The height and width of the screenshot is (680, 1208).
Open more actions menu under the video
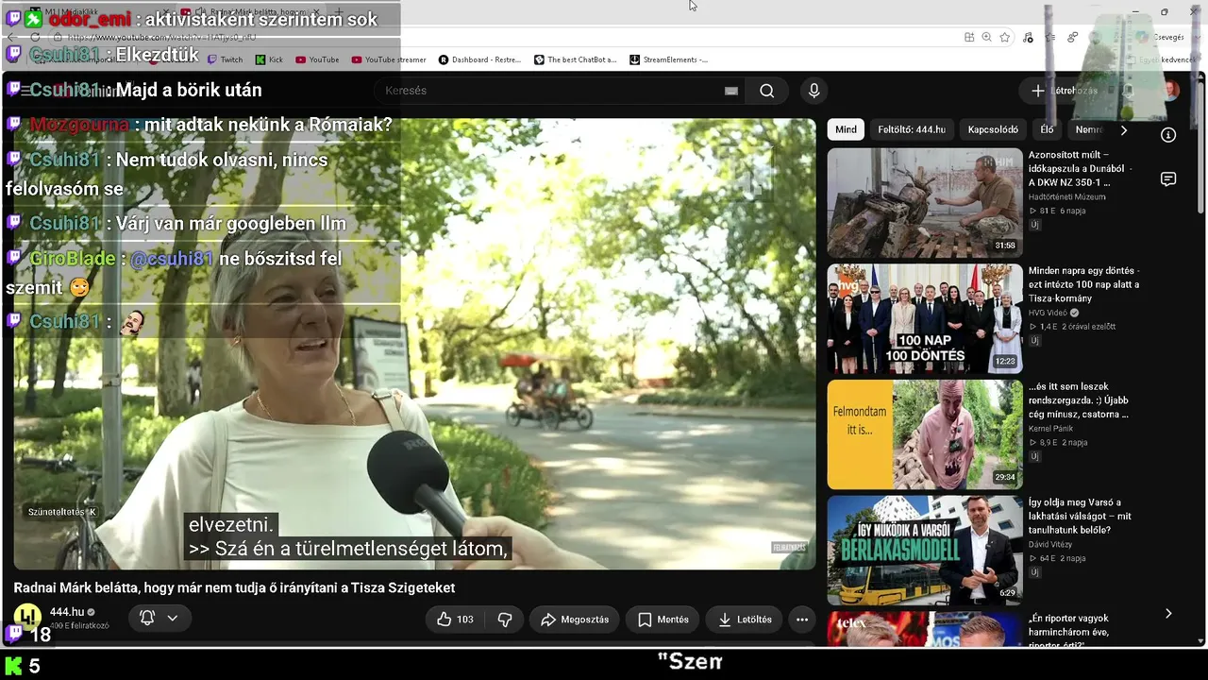[801, 620]
